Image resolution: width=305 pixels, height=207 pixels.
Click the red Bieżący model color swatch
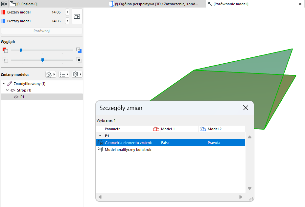tap(3, 12)
